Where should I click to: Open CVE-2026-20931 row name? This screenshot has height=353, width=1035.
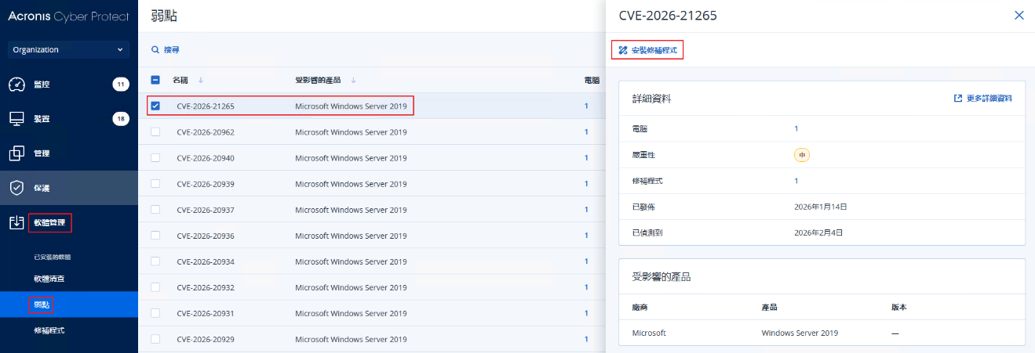pos(206,313)
